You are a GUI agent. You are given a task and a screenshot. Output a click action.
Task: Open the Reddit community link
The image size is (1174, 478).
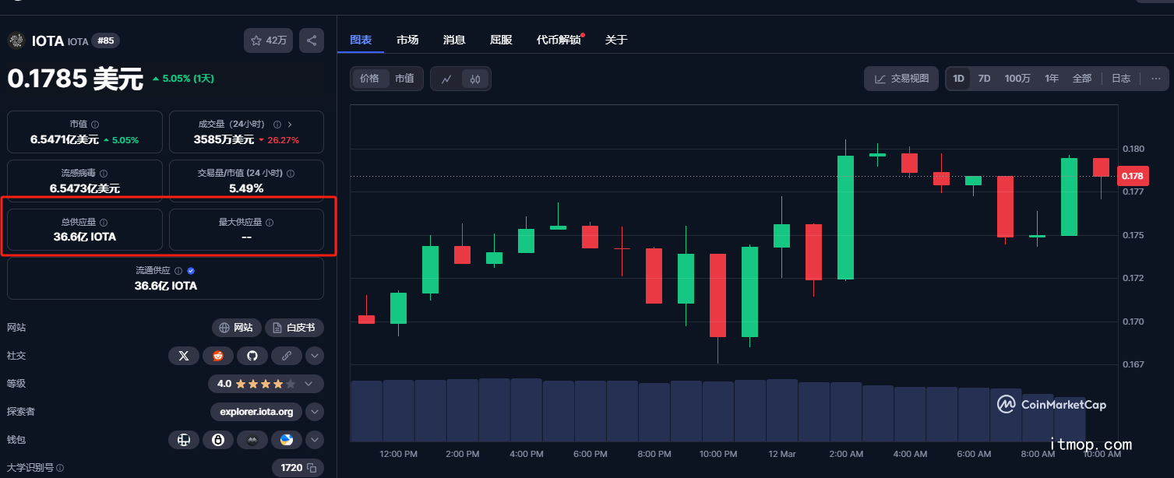pyautogui.click(x=218, y=356)
